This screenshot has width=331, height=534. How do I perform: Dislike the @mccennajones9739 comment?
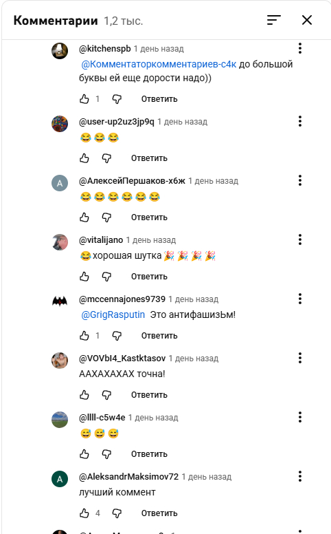coord(117,336)
